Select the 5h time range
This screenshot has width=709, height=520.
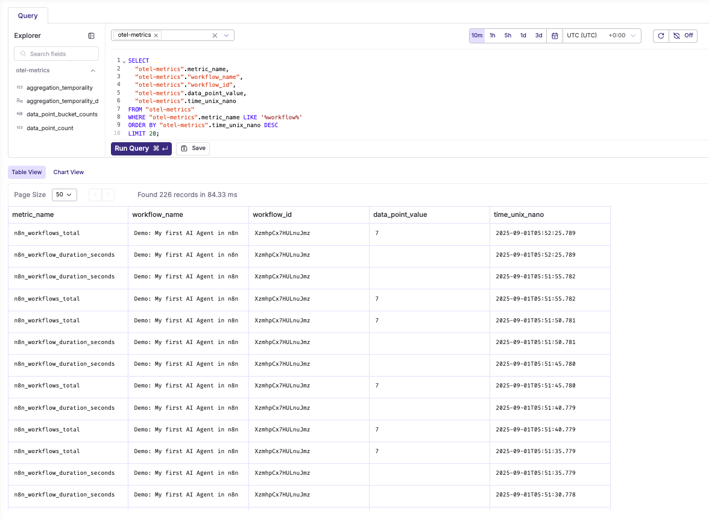tap(508, 35)
